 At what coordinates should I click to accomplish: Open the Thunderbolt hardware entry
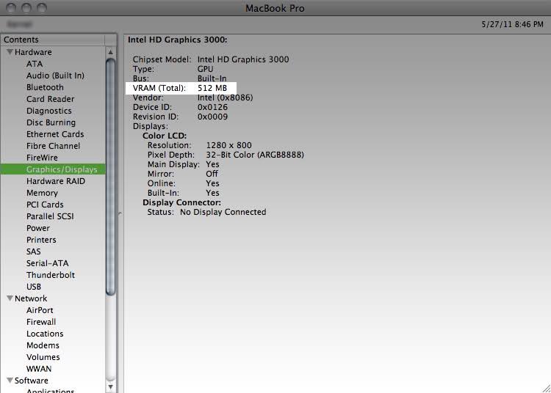pos(51,275)
